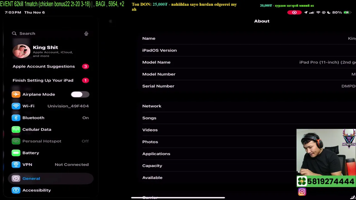Image resolution: width=356 pixels, height=200 pixels.
Task: Open Finish Setting Up Your iPad
Action: coord(51,80)
